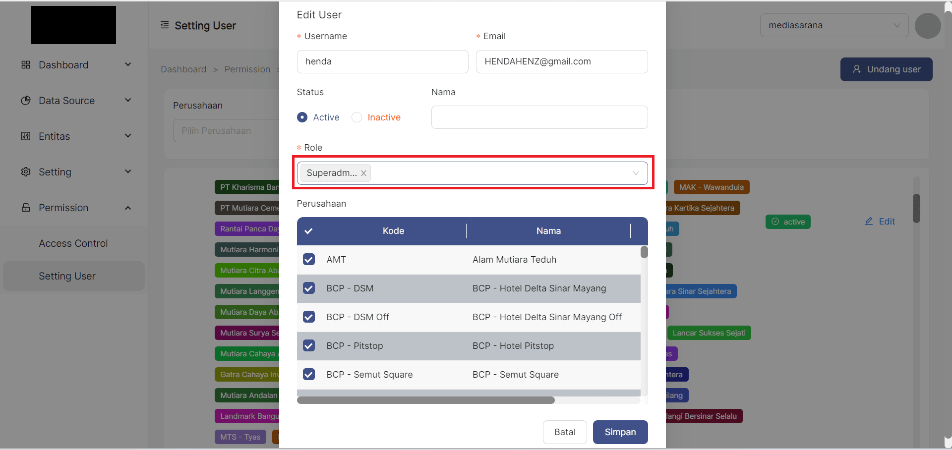The width and height of the screenshot is (952, 450).
Task: Click the Nama input field
Action: (539, 117)
